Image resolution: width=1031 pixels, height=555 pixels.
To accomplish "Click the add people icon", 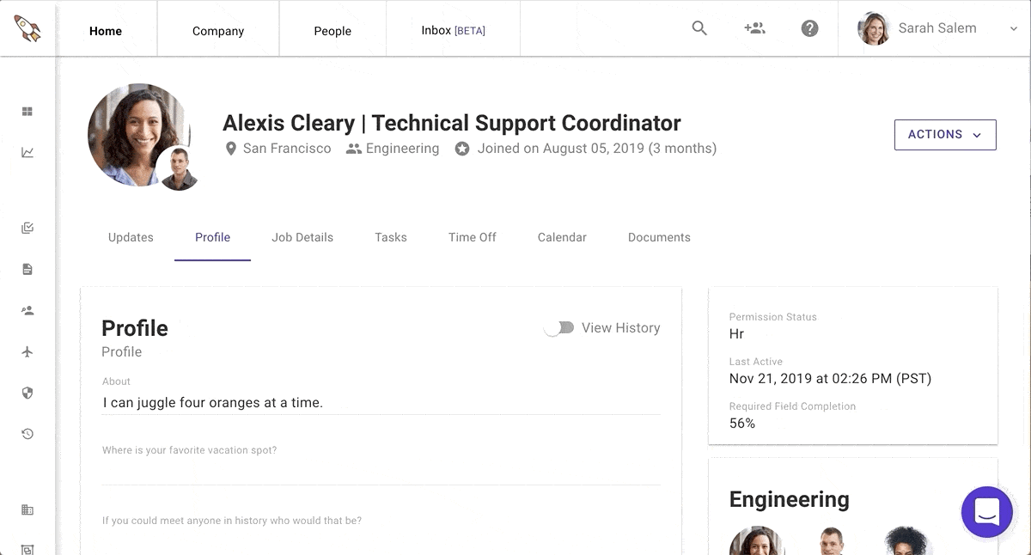I will (754, 28).
